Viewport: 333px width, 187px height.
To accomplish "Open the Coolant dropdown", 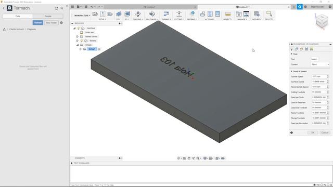I will (x=320, y=64).
